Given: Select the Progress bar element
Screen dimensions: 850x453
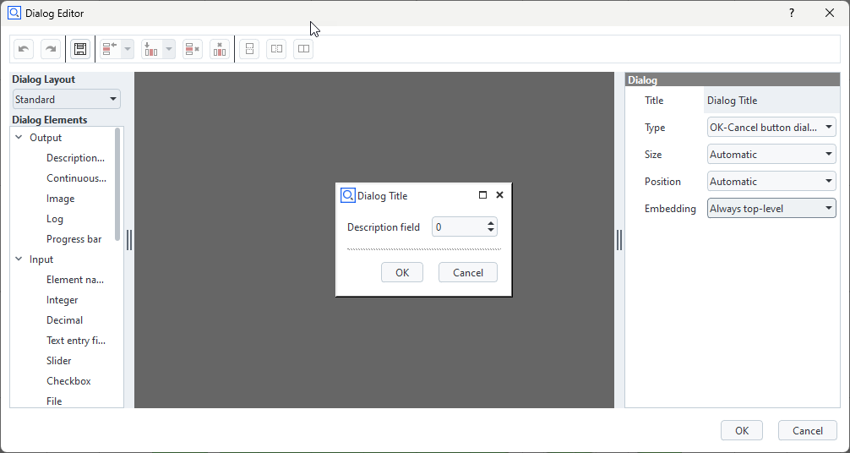Looking at the screenshot, I should click(74, 239).
